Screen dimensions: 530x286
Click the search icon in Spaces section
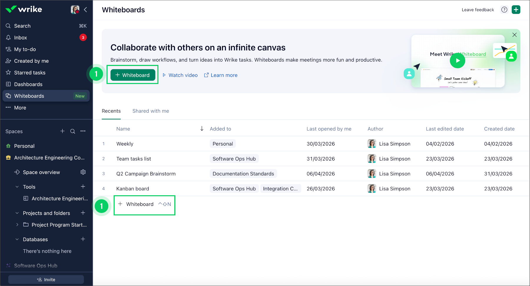coord(72,131)
